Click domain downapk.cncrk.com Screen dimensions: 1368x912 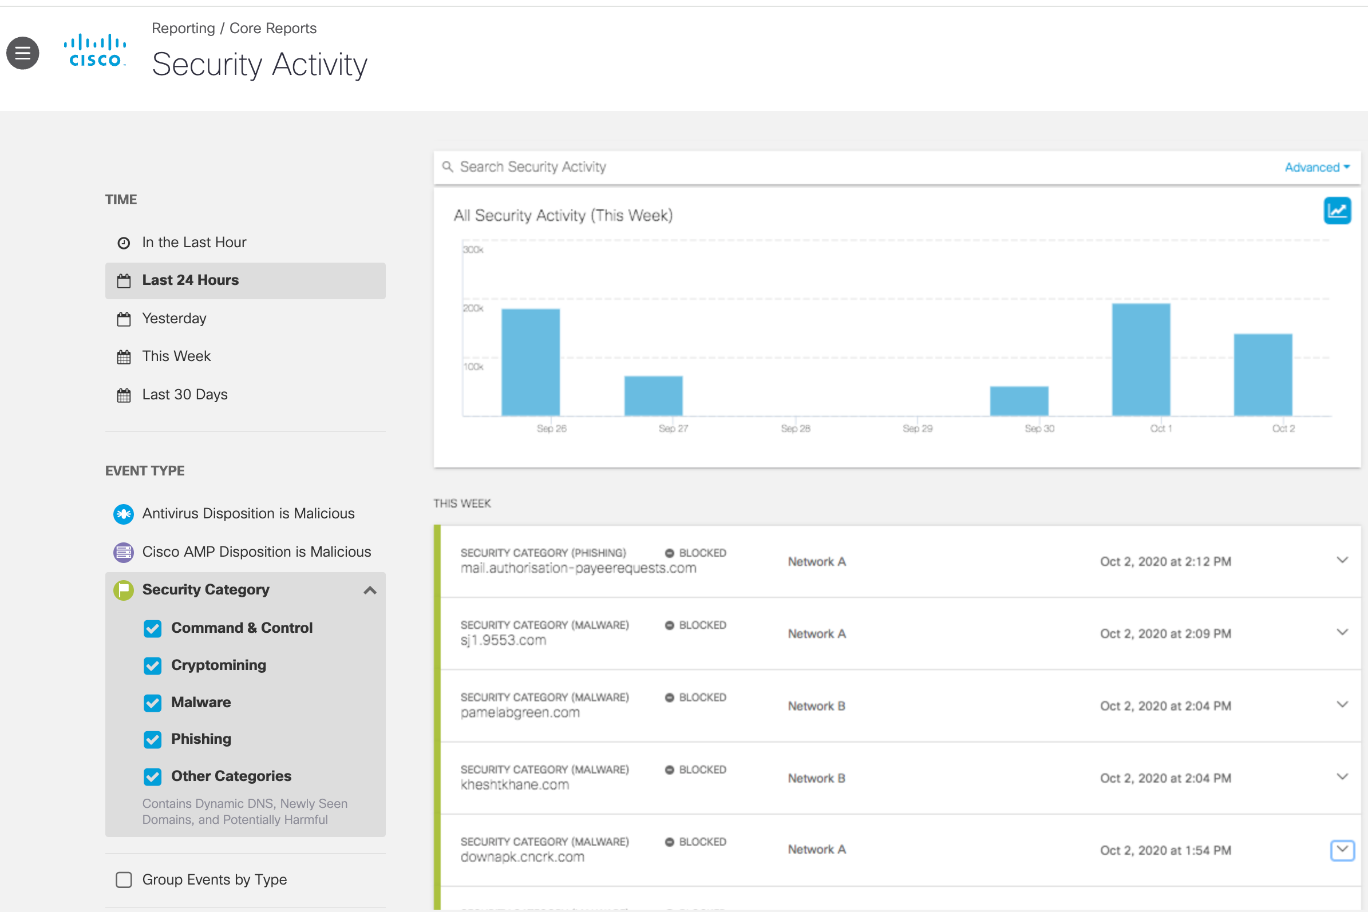pyautogui.click(x=523, y=857)
